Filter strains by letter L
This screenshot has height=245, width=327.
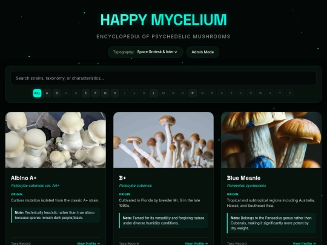pos(154,93)
